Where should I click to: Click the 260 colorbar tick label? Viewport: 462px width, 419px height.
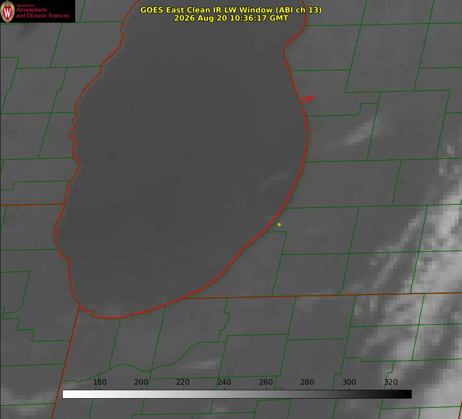tap(266, 382)
